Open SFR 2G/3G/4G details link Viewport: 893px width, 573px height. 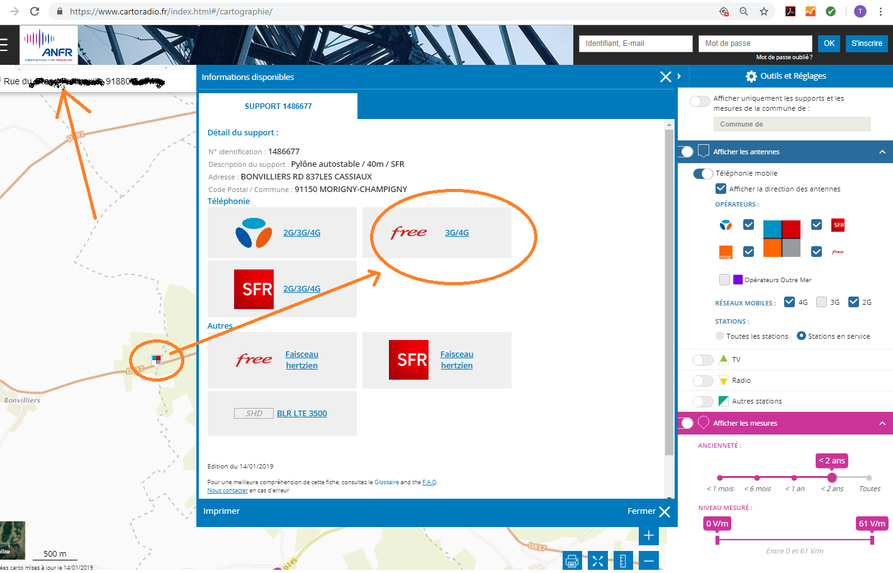[301, 289]
